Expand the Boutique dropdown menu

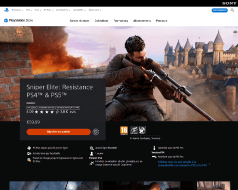18,10
